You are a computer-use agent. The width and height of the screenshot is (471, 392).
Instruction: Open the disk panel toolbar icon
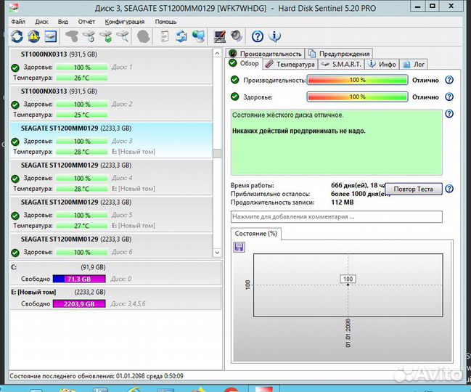(51, 36)
